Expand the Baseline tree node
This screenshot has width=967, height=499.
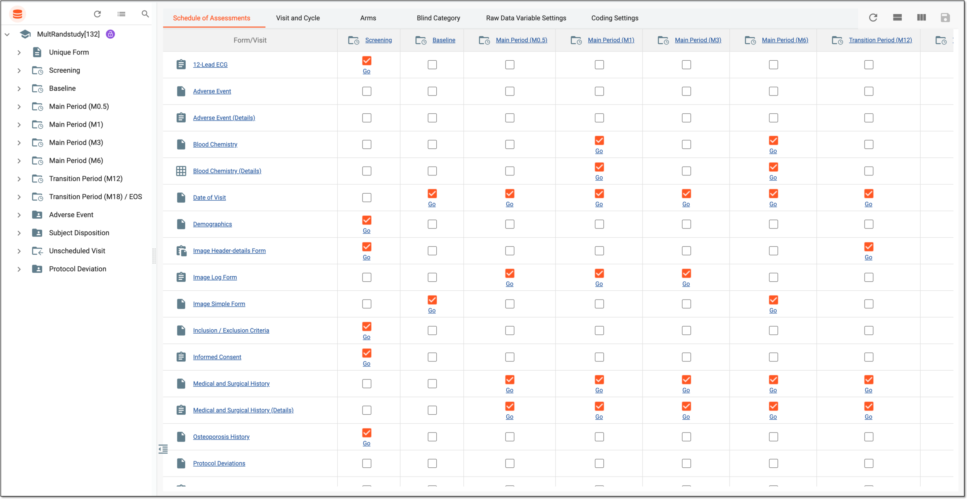click(19, 89)
